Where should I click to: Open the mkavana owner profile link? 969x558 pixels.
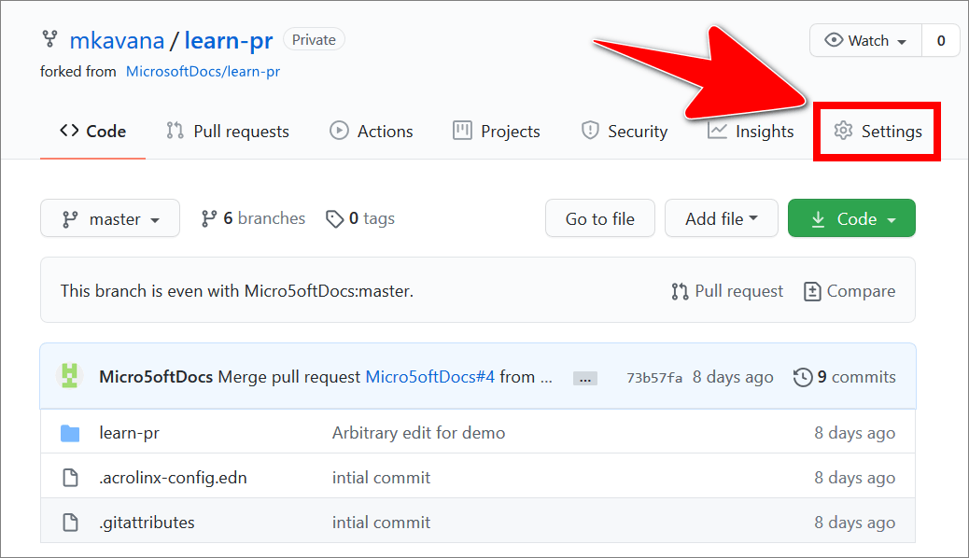coord(117,41)
